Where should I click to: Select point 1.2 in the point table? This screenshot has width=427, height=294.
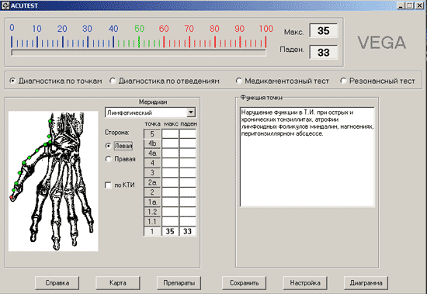click(x=152, y=212)
